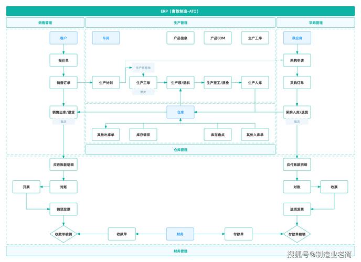Click the 付款单核销 diamond

coord(297,234)
